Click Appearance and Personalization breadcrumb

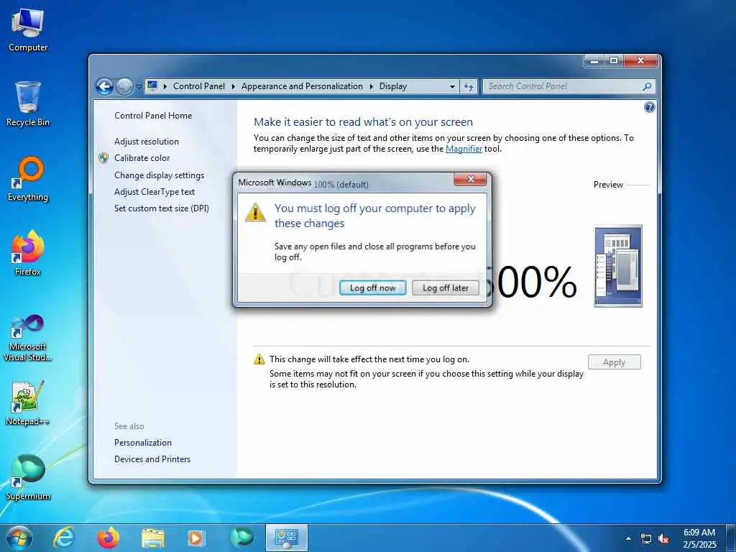(302, 86)
